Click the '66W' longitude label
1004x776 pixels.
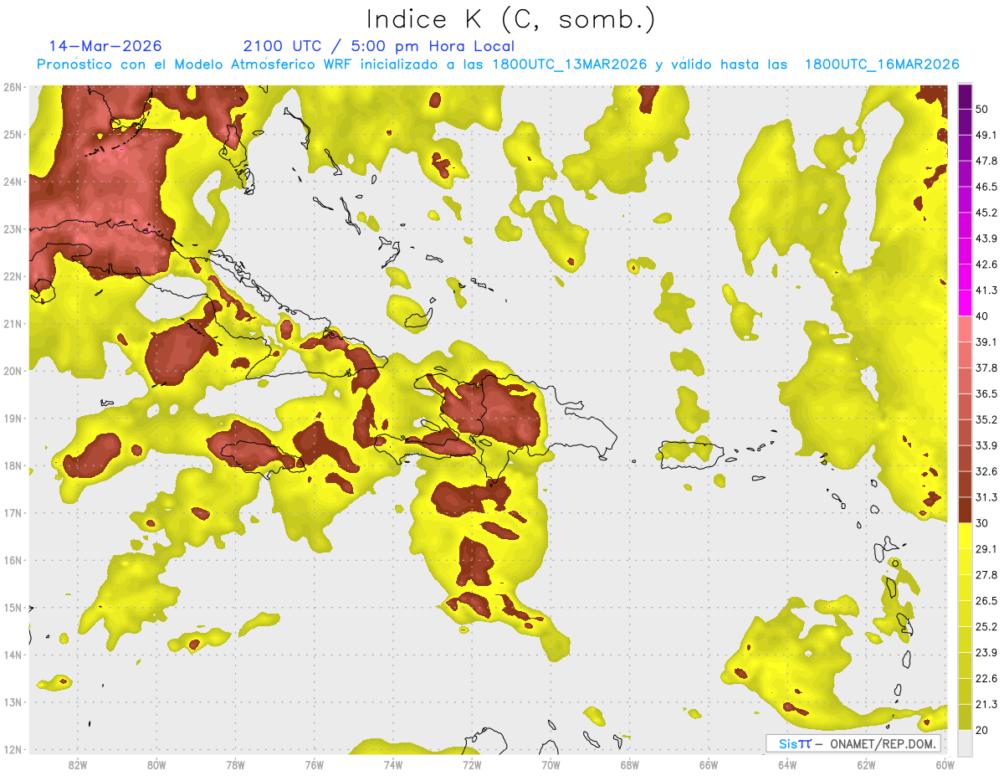(x=709, y=764)
